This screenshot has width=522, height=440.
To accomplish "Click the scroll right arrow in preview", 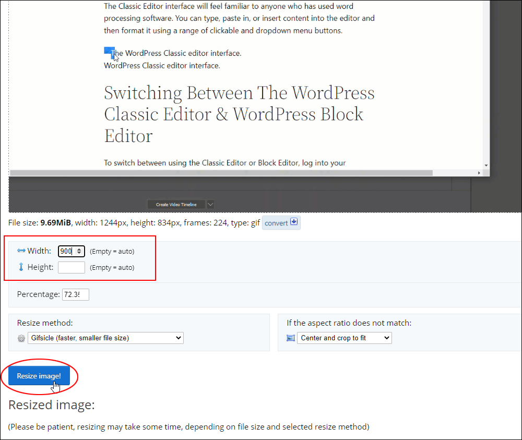I will point(479,173).
